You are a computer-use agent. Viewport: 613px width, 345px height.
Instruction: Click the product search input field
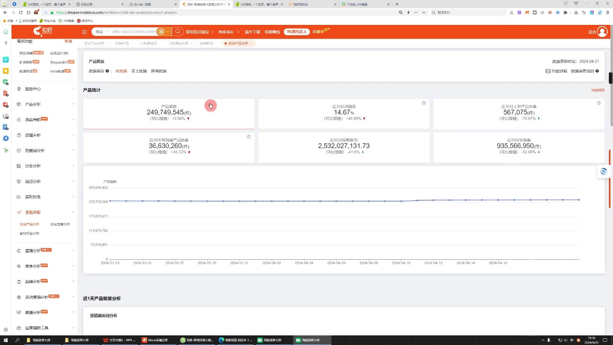(x=134, y=32)
